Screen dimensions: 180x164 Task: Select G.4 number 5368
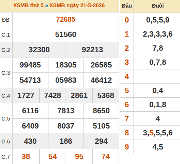[x=106, y=95]
